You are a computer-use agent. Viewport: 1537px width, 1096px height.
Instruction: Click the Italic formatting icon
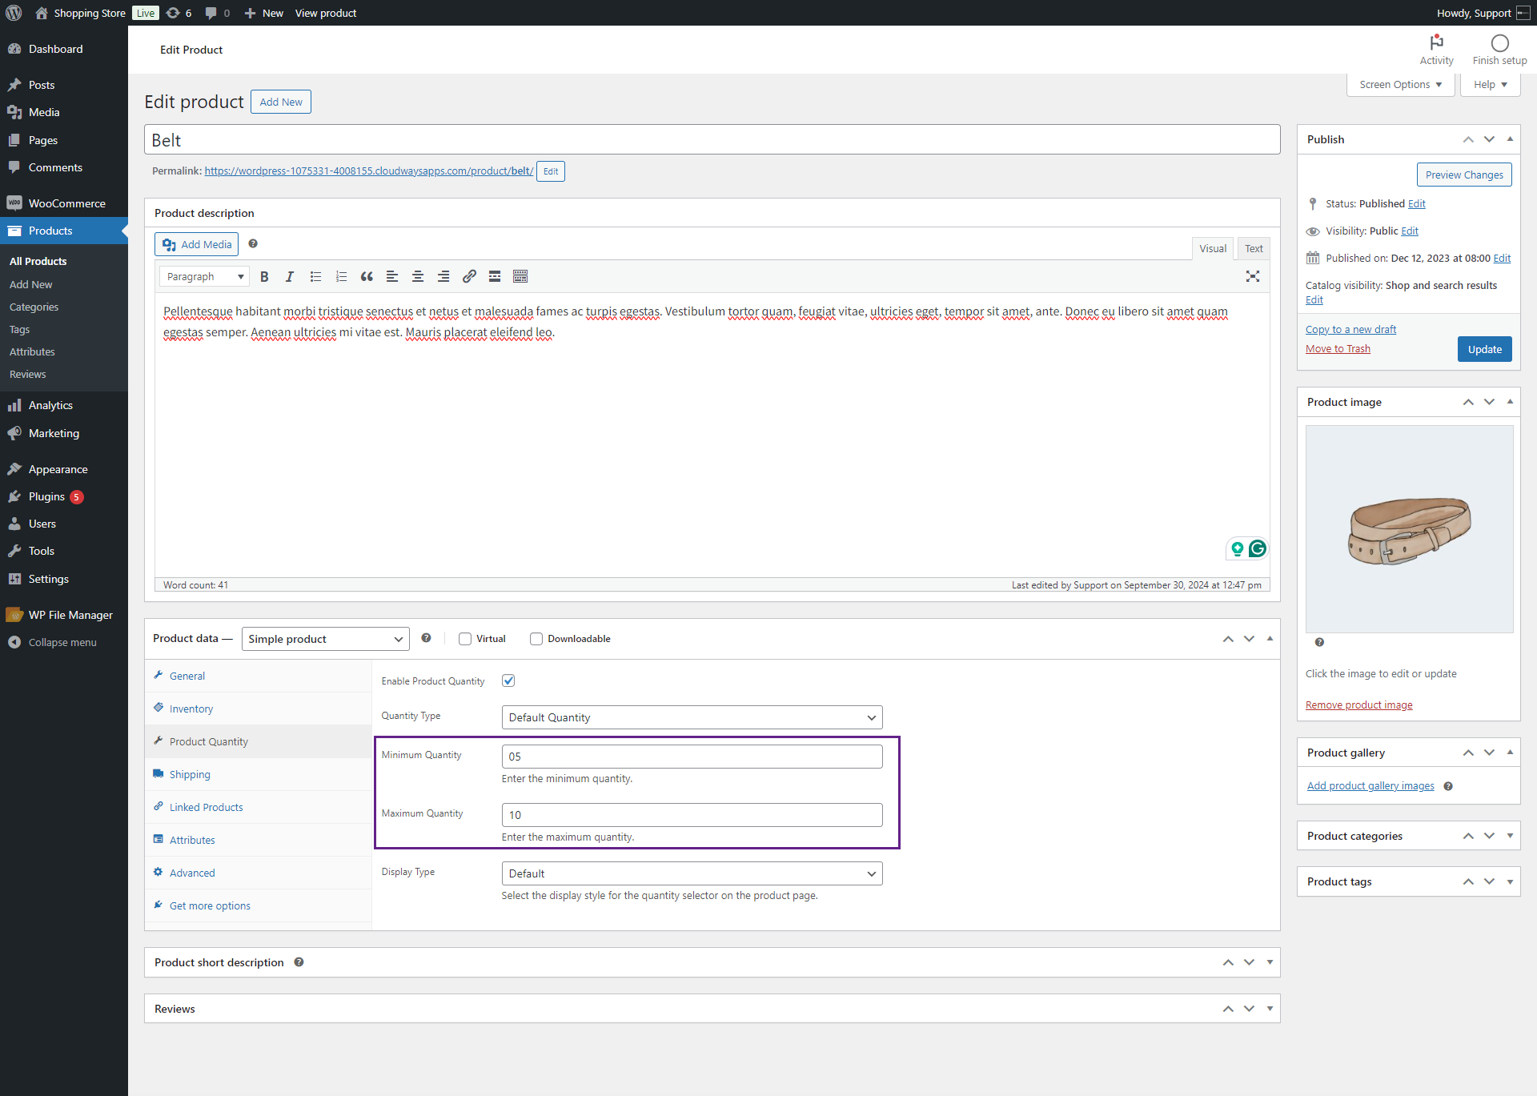coord(290,276)
